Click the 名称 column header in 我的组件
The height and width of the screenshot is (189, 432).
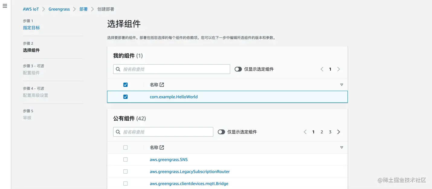154,85
